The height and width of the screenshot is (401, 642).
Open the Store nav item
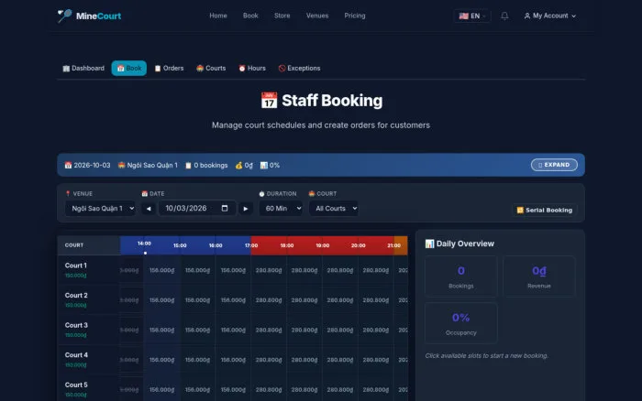click(282, 16)
